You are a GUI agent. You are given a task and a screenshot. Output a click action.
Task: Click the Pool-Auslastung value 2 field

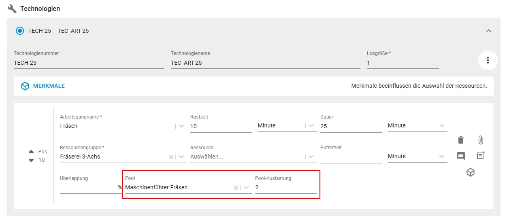[x=286, y=187]
